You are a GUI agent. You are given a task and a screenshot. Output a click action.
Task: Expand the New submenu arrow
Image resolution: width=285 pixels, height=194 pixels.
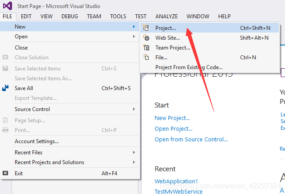point(134,27)
